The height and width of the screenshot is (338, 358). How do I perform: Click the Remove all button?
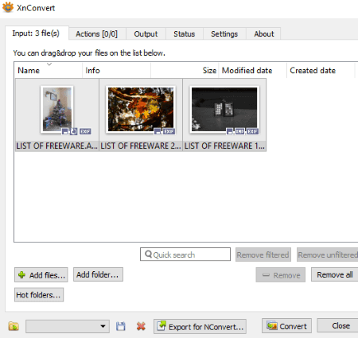[x=334, y=274]
